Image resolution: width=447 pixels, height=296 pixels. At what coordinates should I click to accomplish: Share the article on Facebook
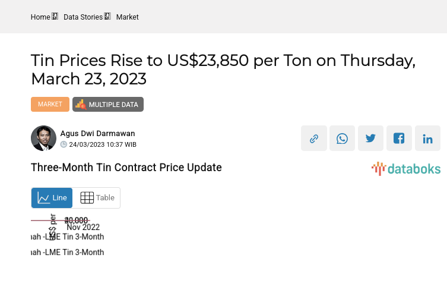point(400,138)
